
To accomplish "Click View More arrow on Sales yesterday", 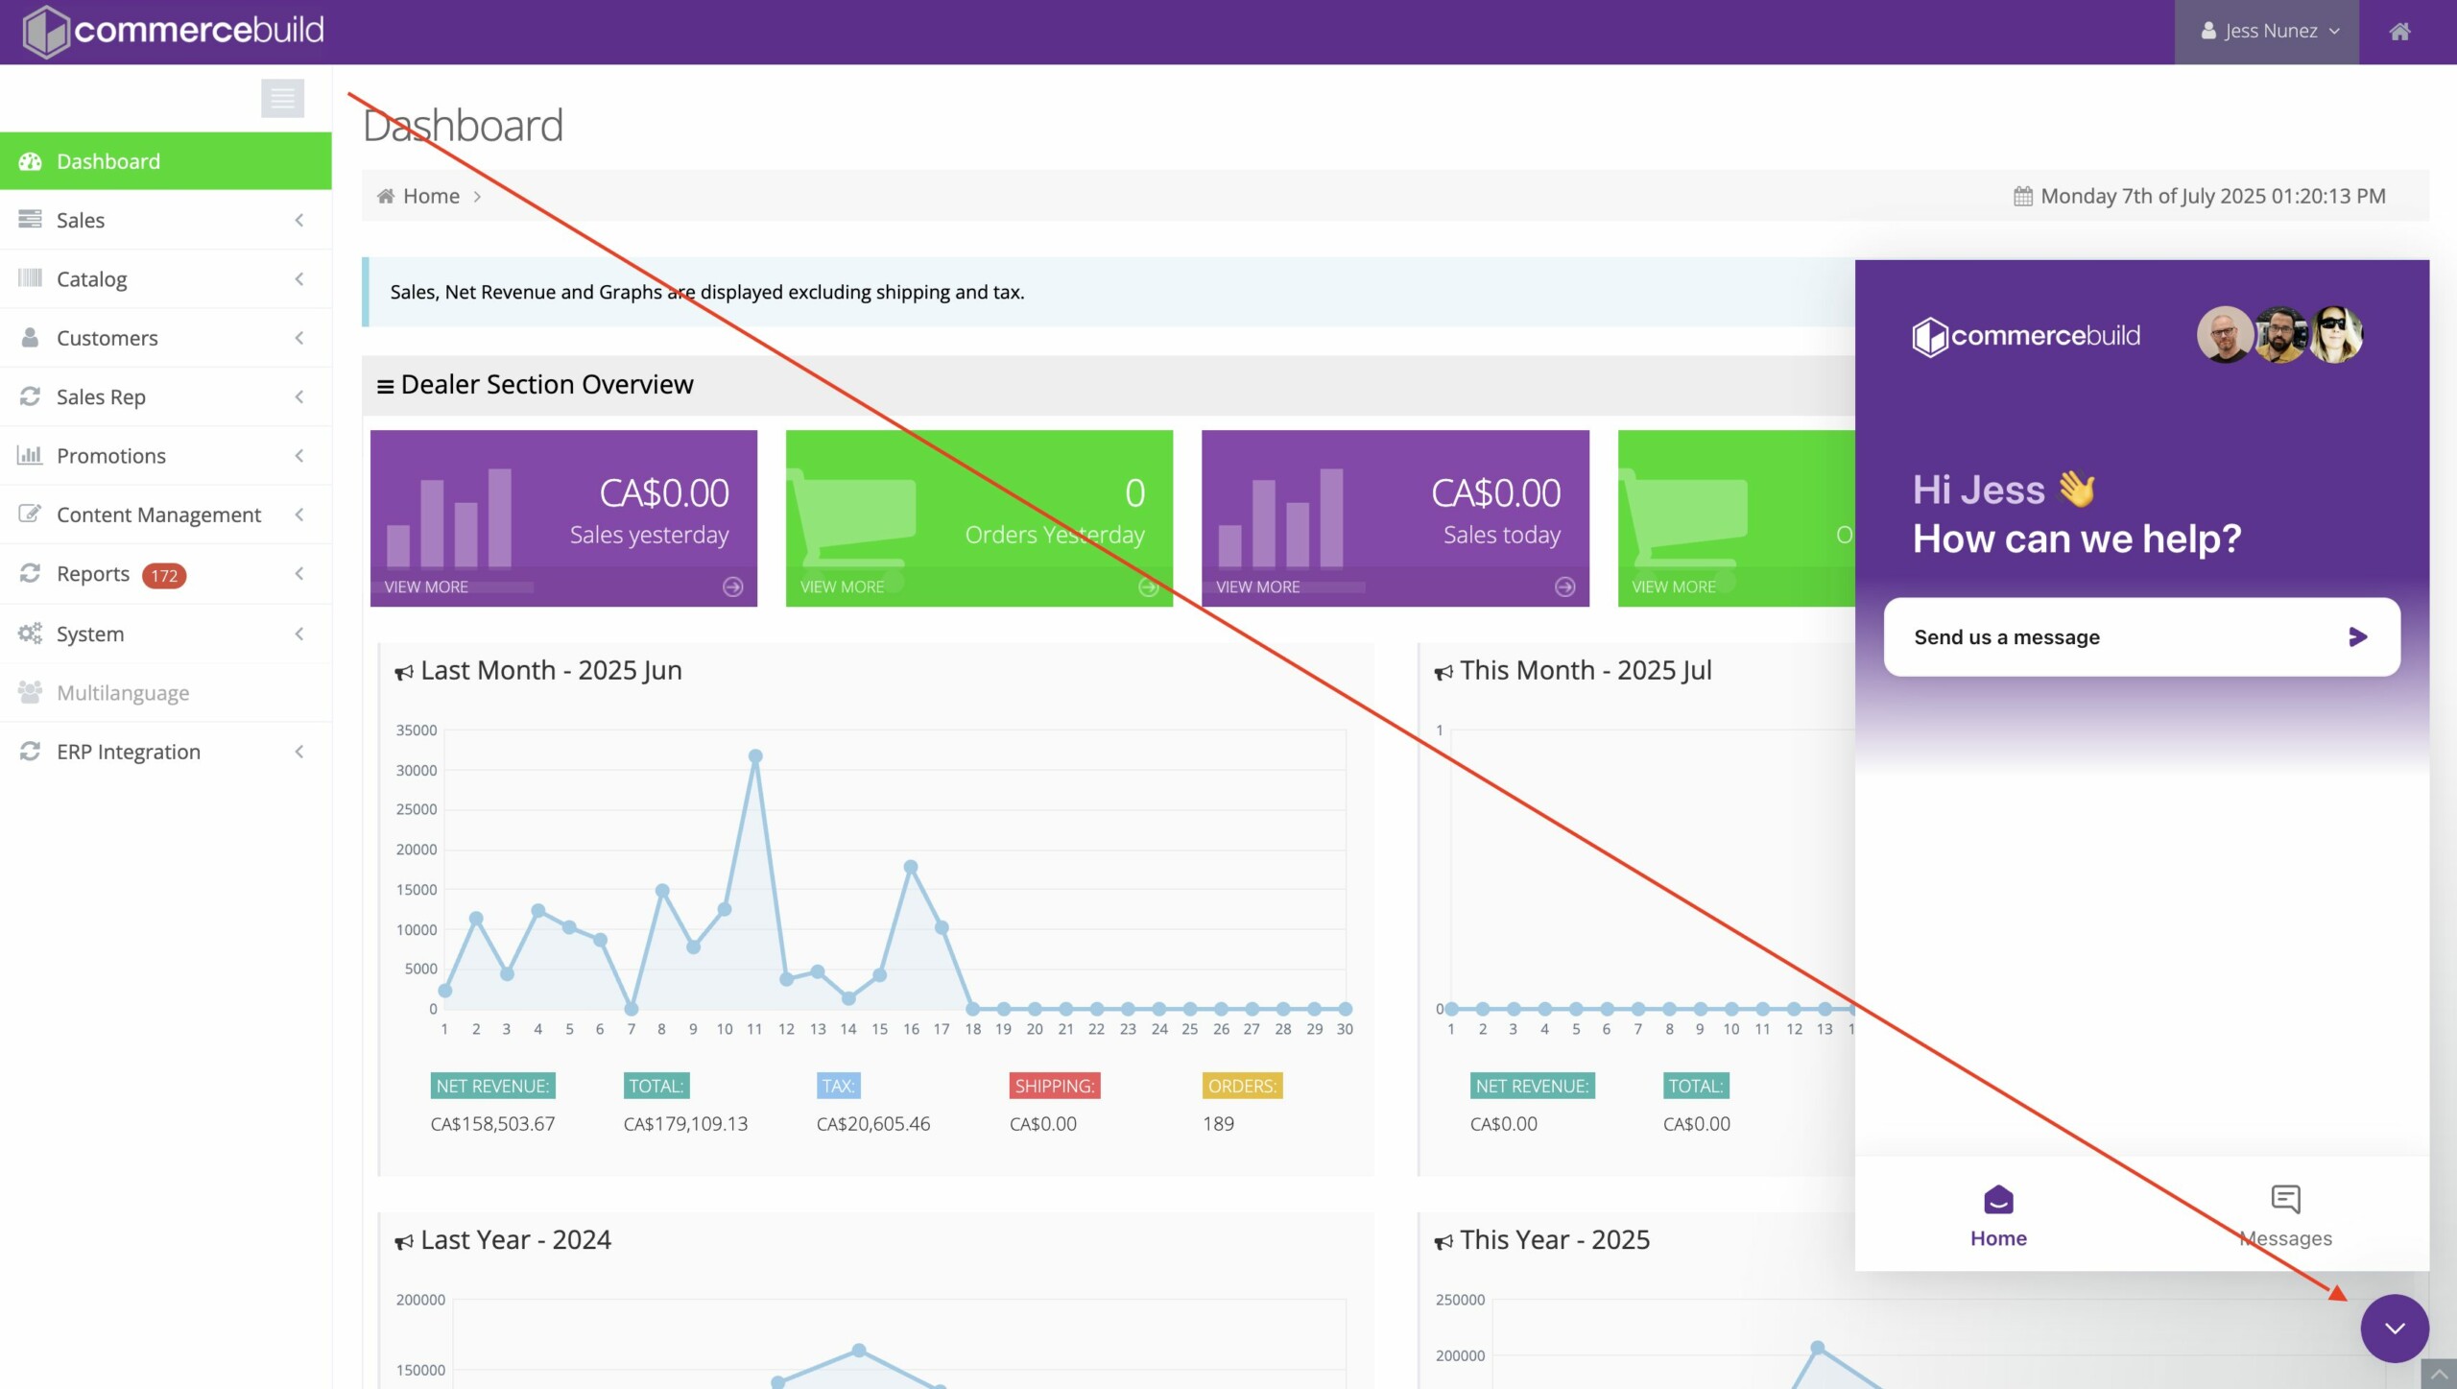I will [732, 587].
